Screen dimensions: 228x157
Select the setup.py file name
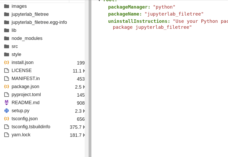pyautogui.click(x=20, y=111)
